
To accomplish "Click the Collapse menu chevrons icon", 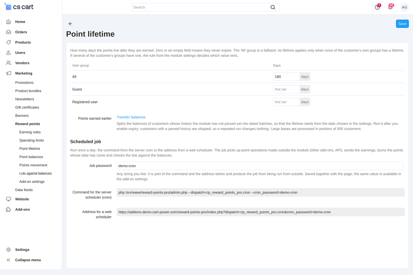I will [9, 260].
